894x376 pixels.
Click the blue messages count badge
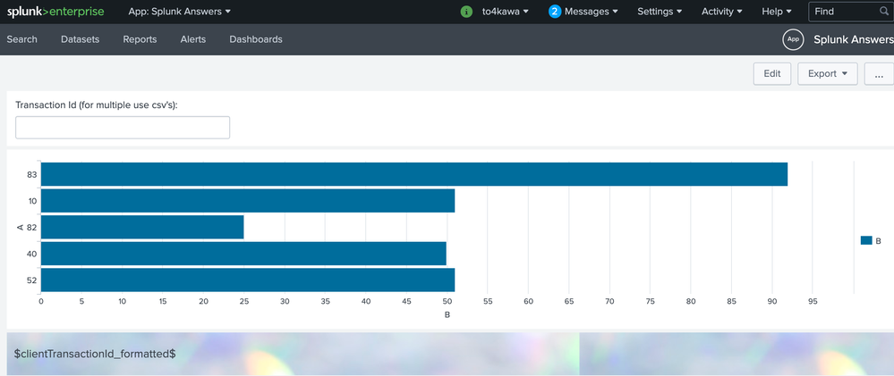pos(555,12)
